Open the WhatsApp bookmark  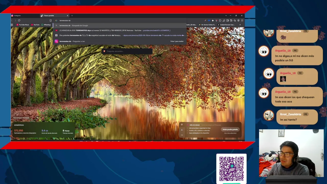pyautogui.click(x=46, y=25)
